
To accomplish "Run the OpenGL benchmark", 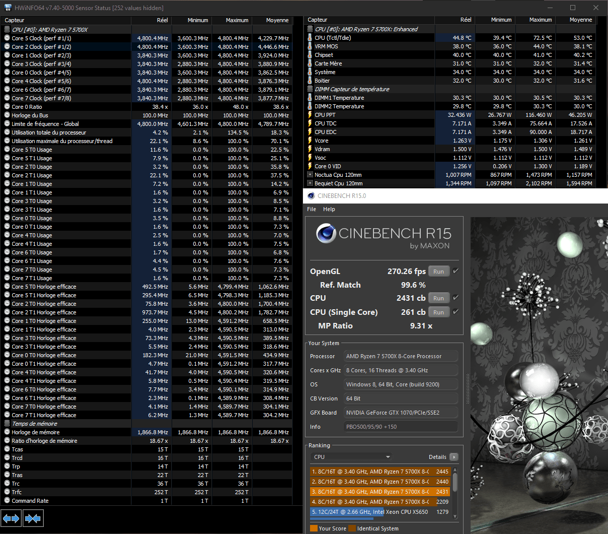I will click(438, 271).
